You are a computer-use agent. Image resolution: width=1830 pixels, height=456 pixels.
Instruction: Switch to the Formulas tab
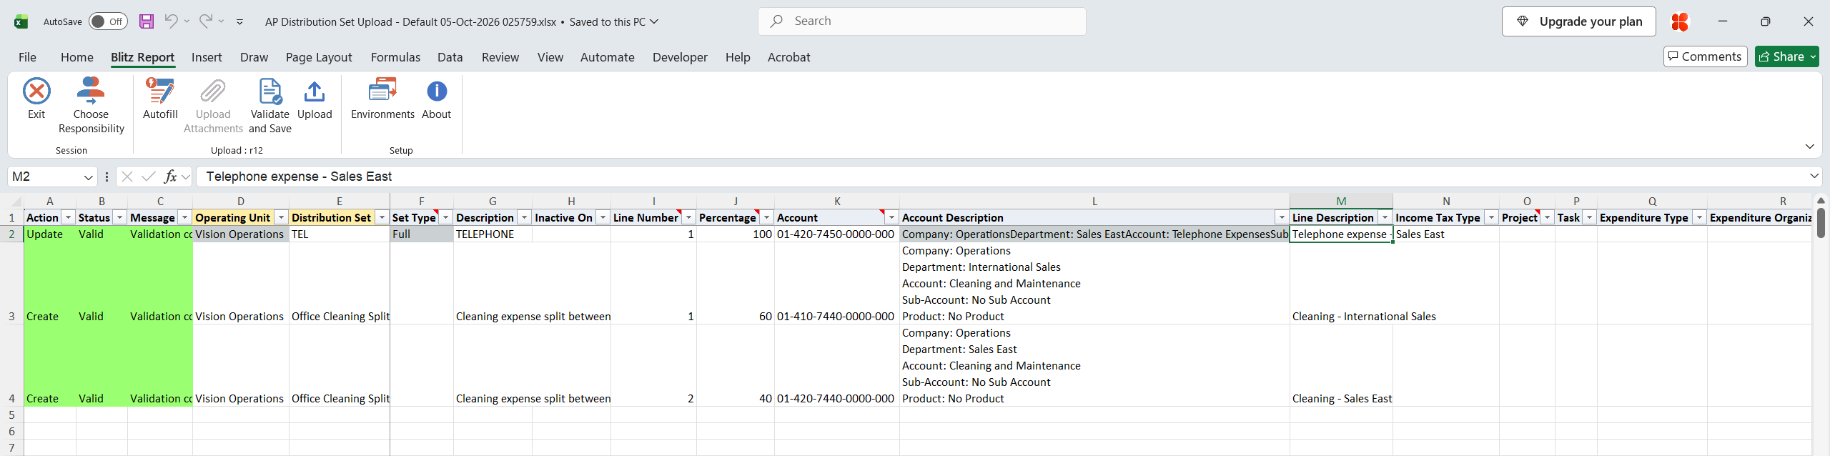[395, 57]
